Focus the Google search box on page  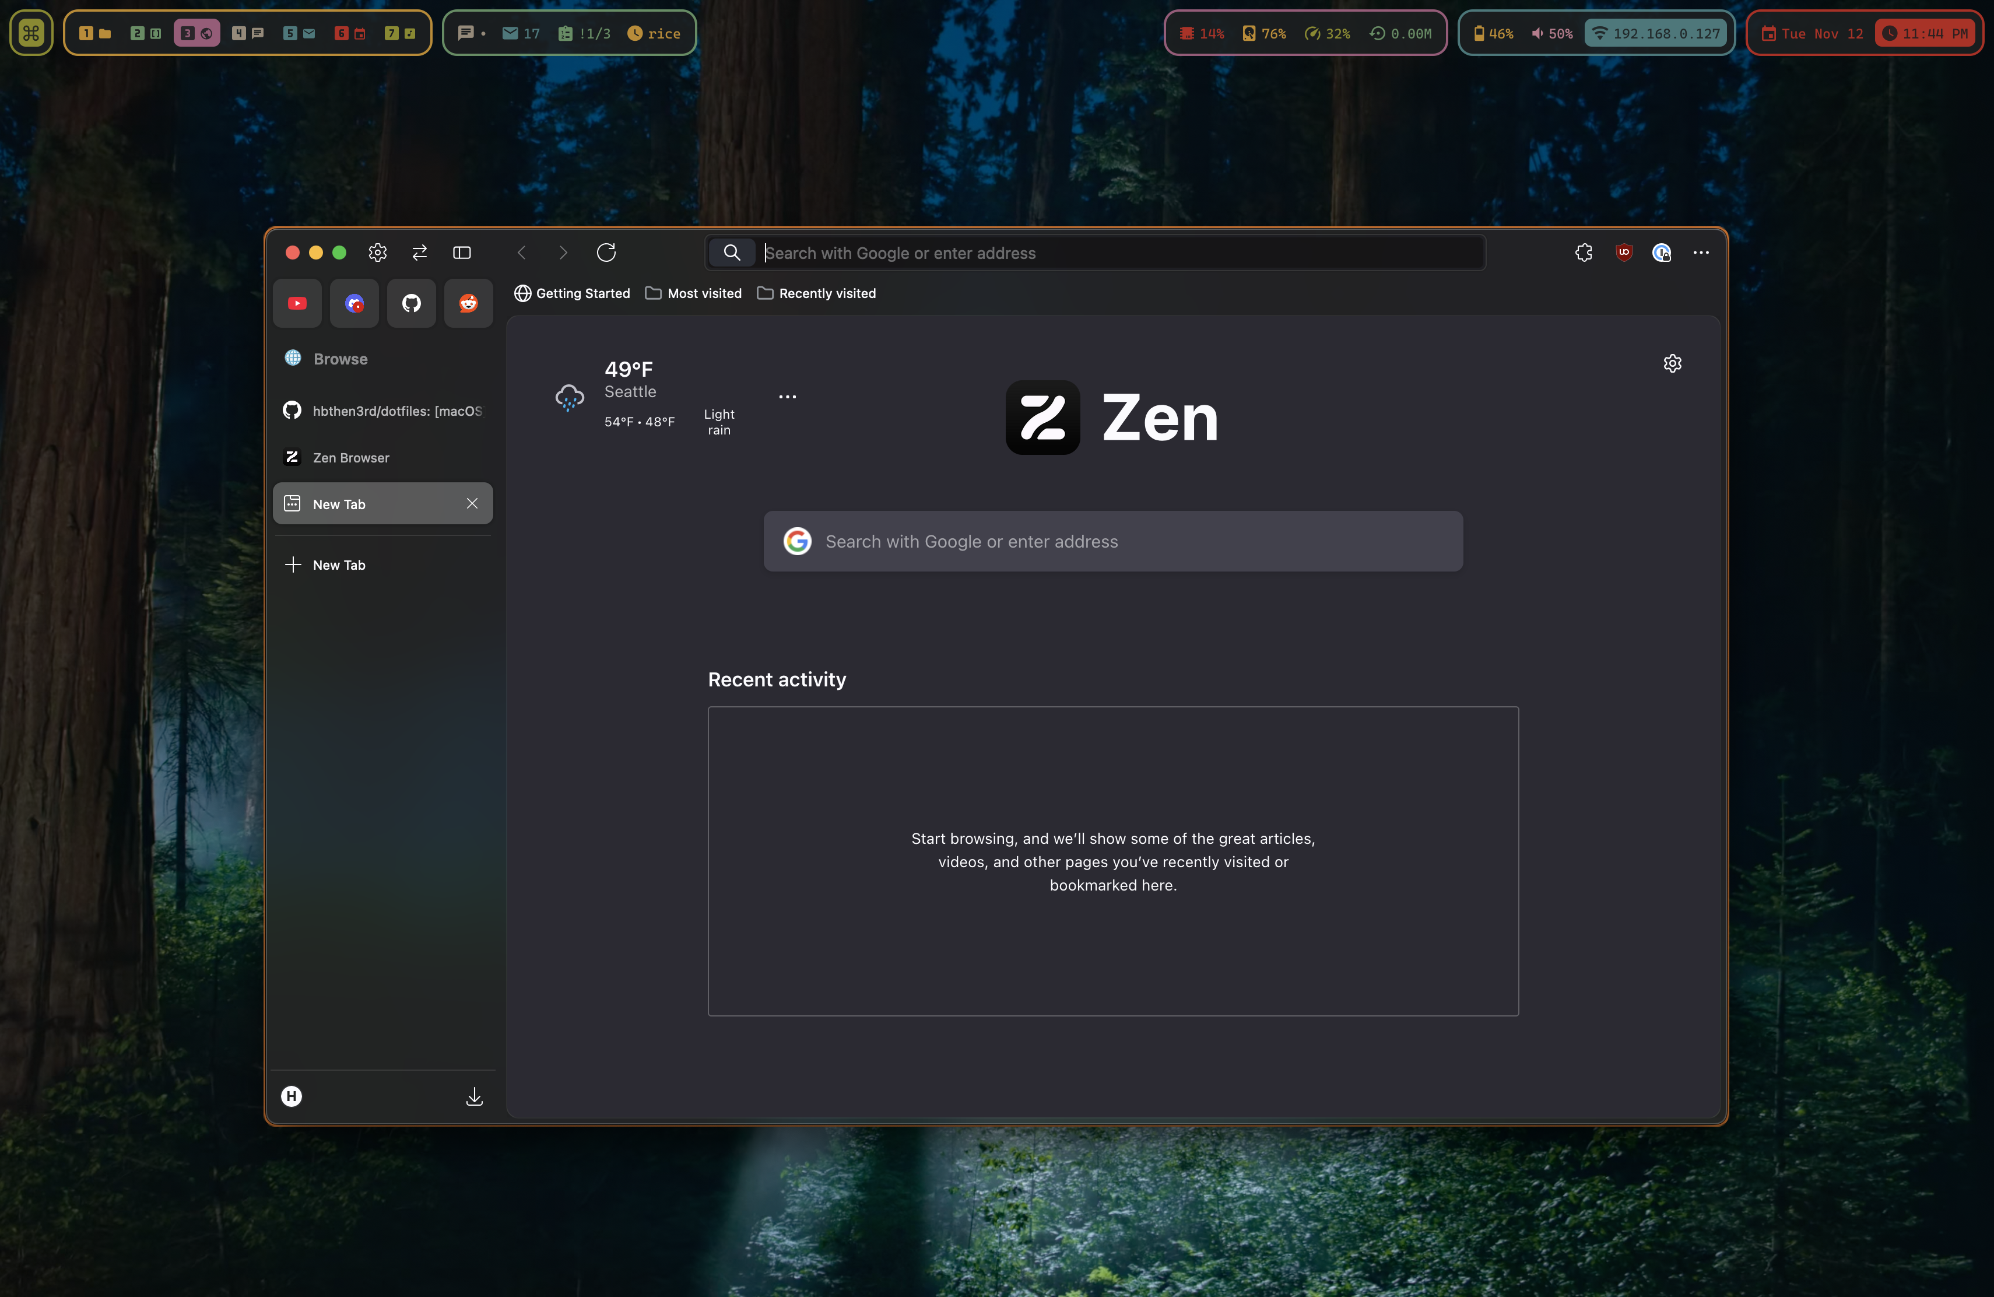point(1114,541)
